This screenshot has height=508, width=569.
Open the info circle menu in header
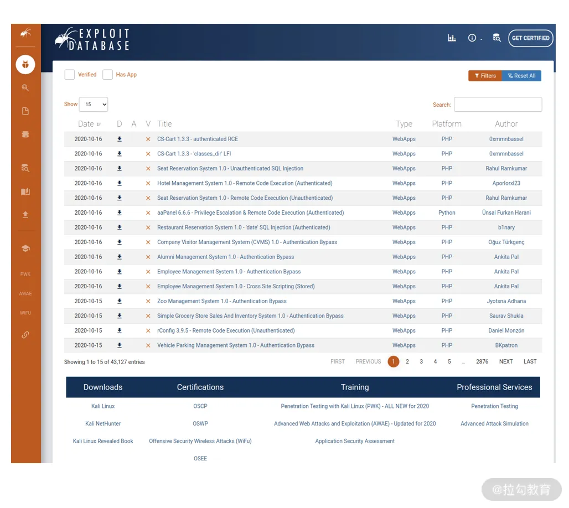(475, 38)
